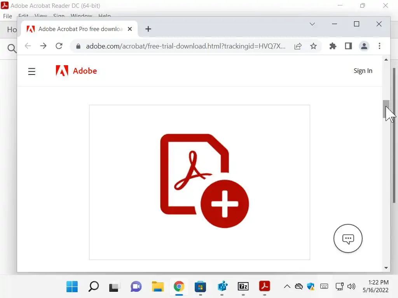Open Teams Chat on taskbar
The height and width of the screenshot is (298, 398).
pos(136,287)
